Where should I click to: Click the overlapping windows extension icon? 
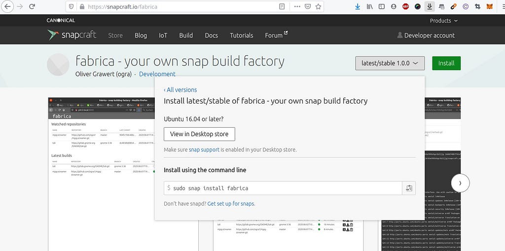tap(441, 6)
